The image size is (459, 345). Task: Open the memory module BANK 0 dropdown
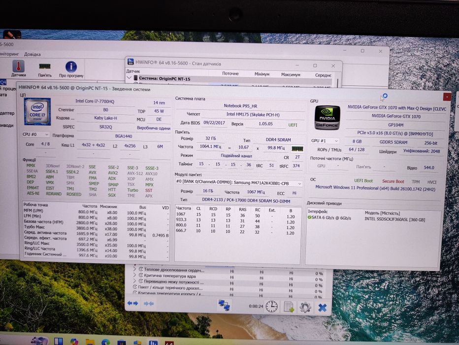coord(238,182)
